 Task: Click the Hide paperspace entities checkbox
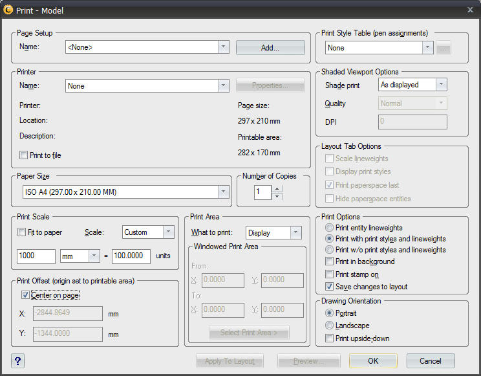tap(329, 198)
